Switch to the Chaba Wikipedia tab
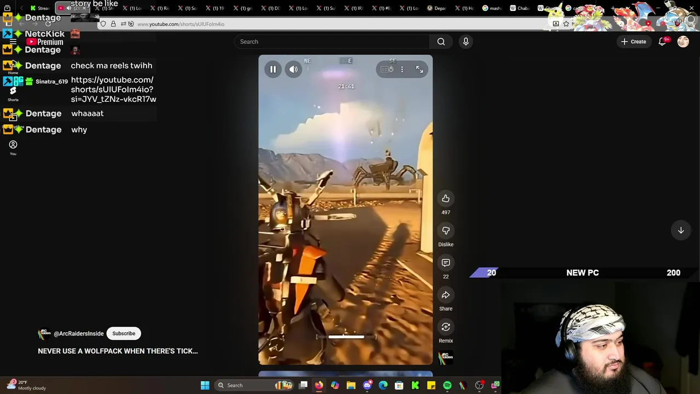 (x=520, y=8)
